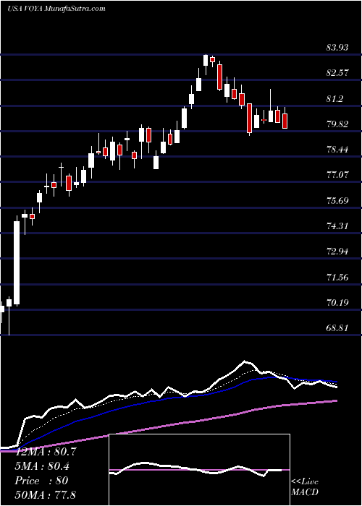The width and height of the screenshot is (362, 506).
Task: Click the 75.69 price axis label
Action: click(337, 201)
